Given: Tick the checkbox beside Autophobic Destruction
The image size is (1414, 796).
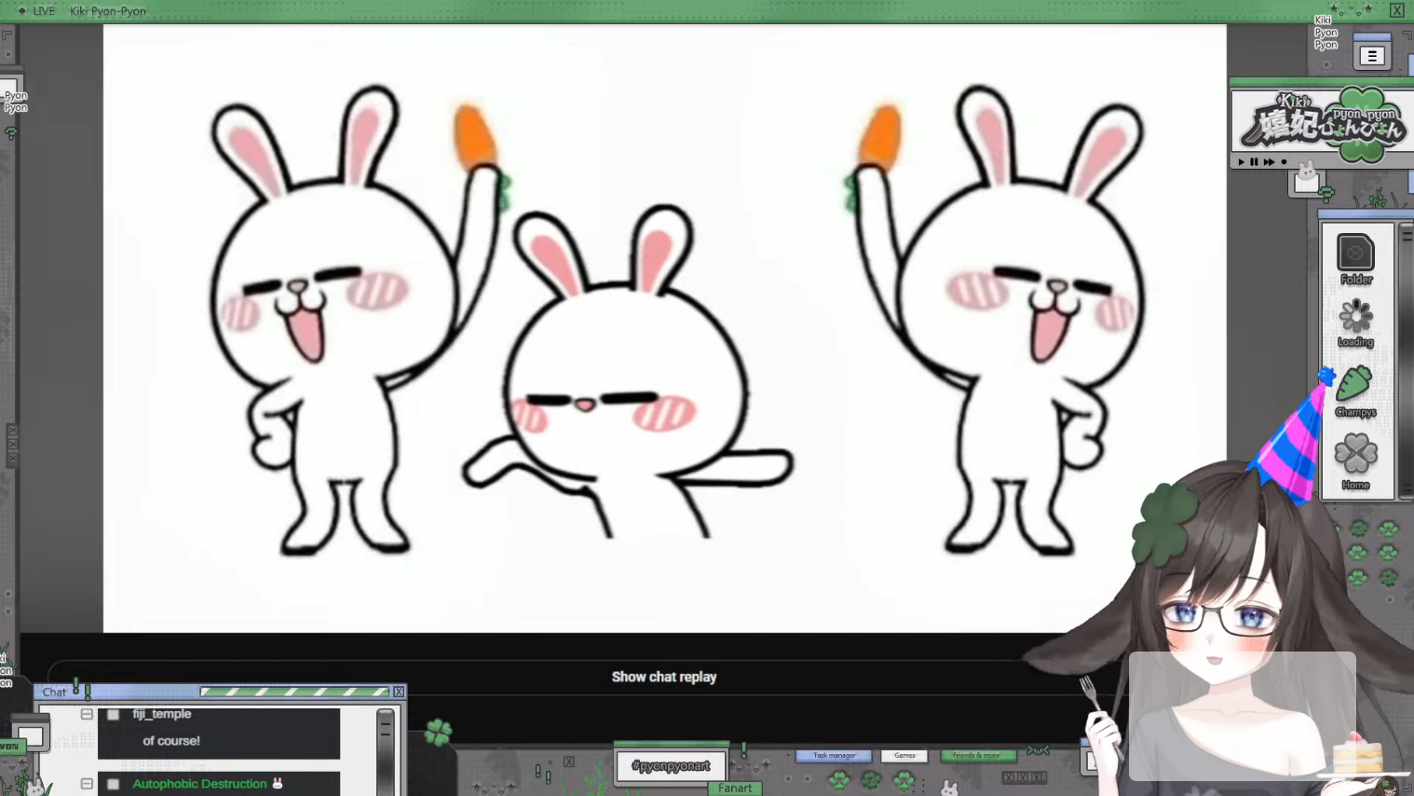Looking at the screenshot, I should pos(113,785).
